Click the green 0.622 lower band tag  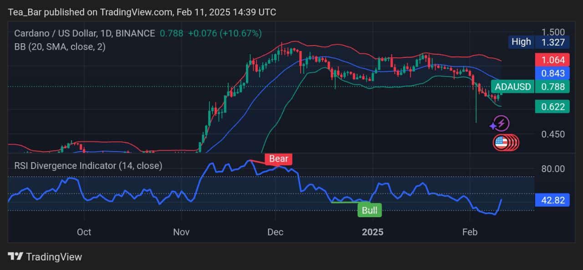click(x=552, y=107)
